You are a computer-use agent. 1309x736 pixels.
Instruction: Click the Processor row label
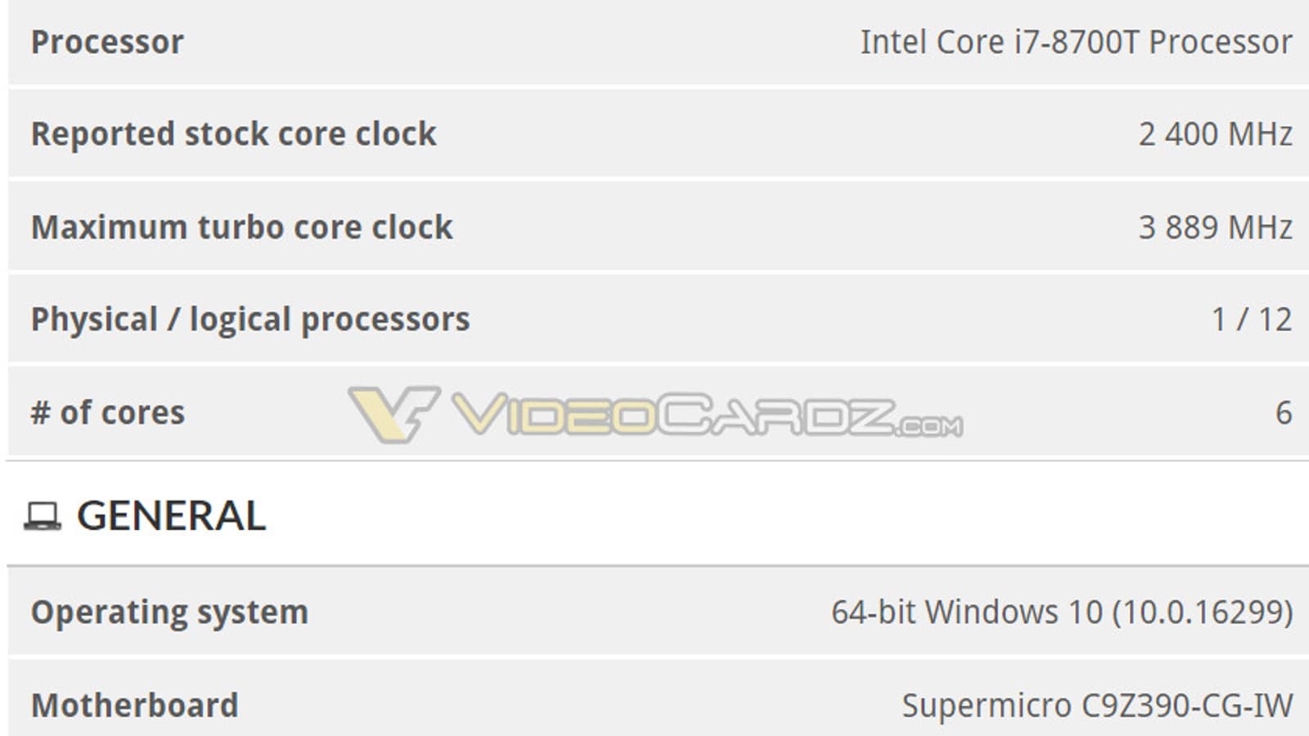pos(107,43)
